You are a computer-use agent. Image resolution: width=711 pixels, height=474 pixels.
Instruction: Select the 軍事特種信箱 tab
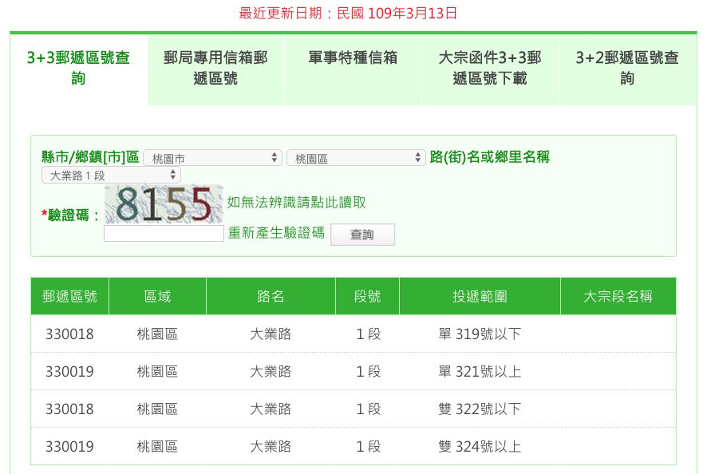click(x=354, y=56)
